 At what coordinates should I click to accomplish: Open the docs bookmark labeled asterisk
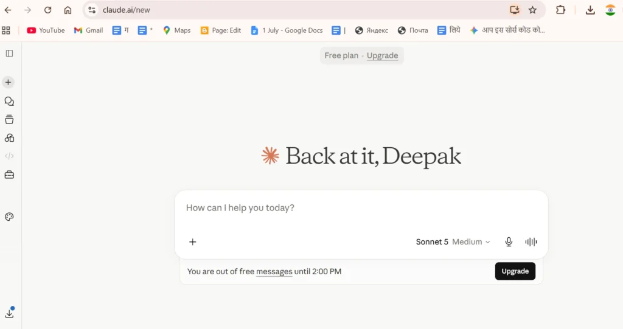pos(145,30)
